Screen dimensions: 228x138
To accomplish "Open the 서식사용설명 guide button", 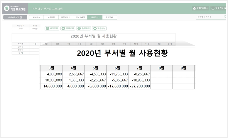I will pyautogui.click(x=15, y=17).
